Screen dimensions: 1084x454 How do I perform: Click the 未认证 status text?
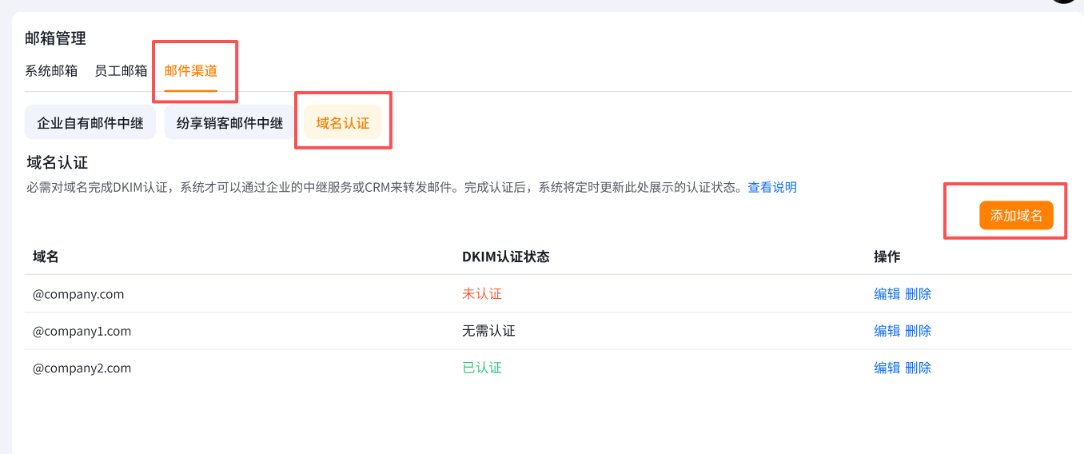pos(482,293)
